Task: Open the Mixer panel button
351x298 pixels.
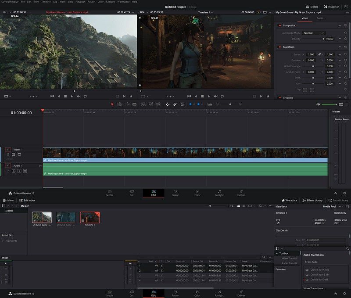Action: (x=8, y=201)
